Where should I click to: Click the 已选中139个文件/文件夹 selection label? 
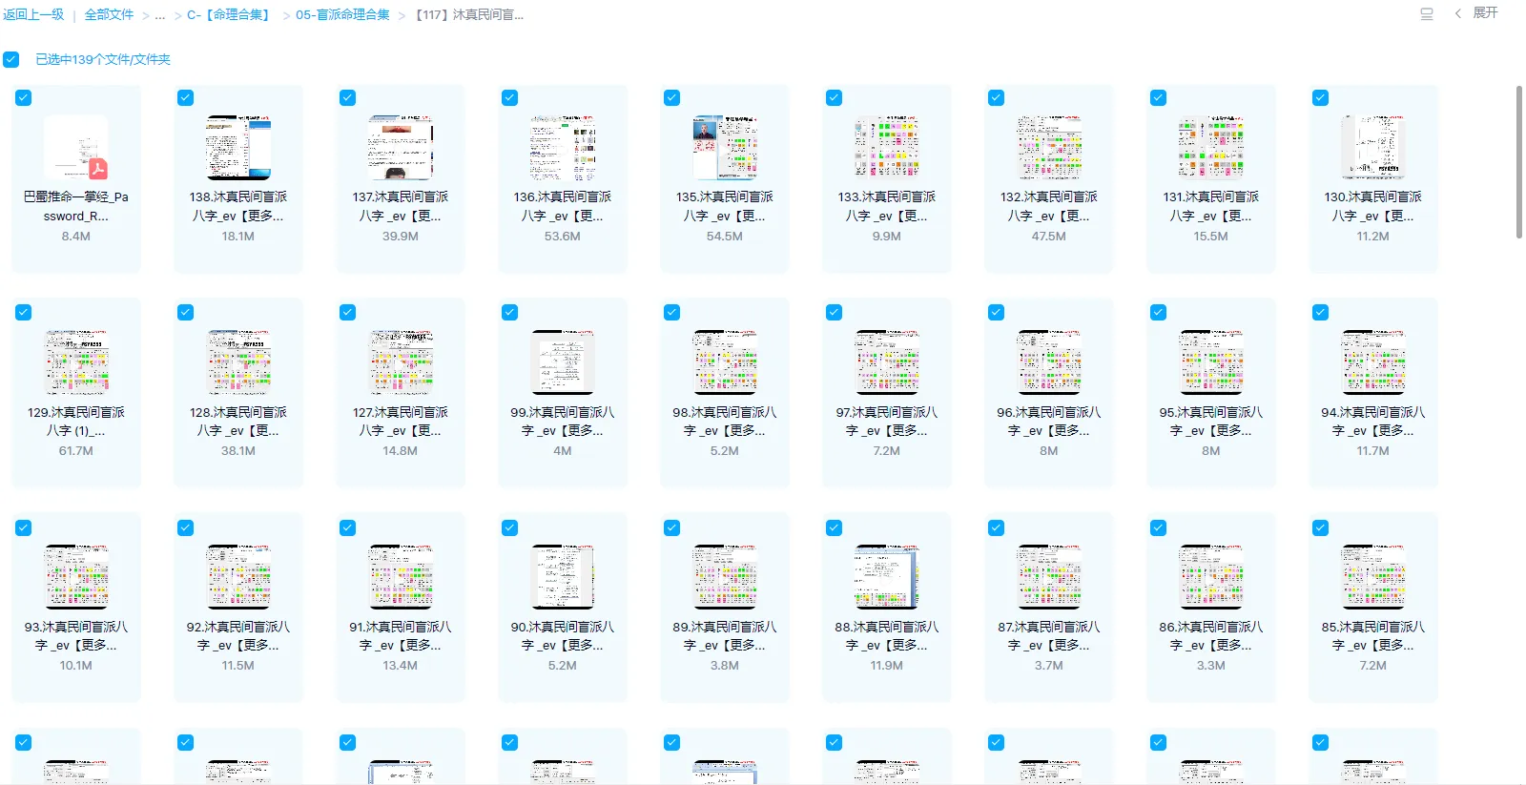coord(103,59)
